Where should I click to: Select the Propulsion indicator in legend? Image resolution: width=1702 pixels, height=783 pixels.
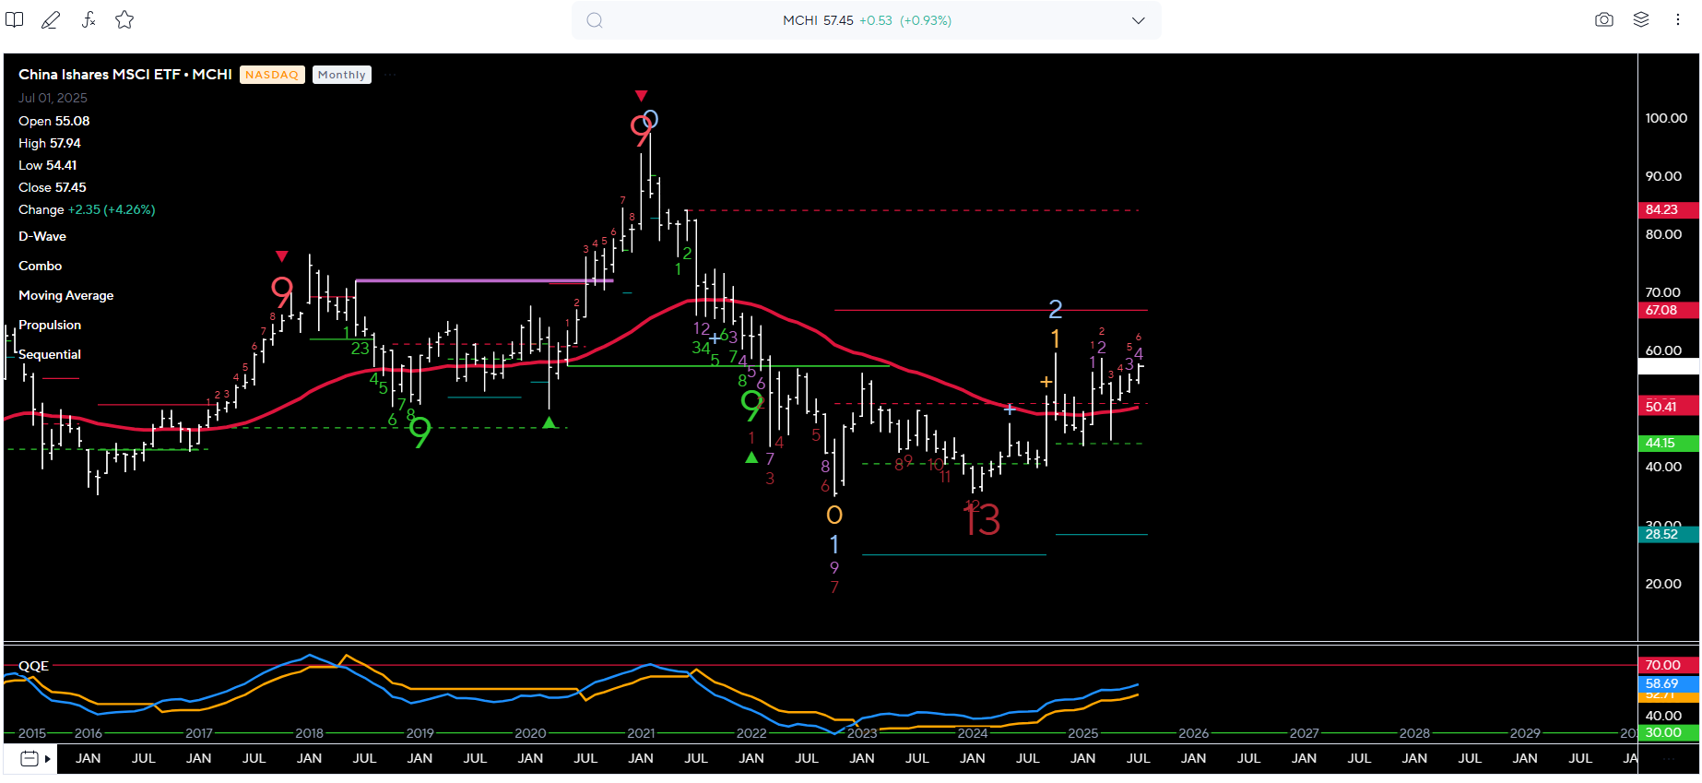(x=50, y=325)
